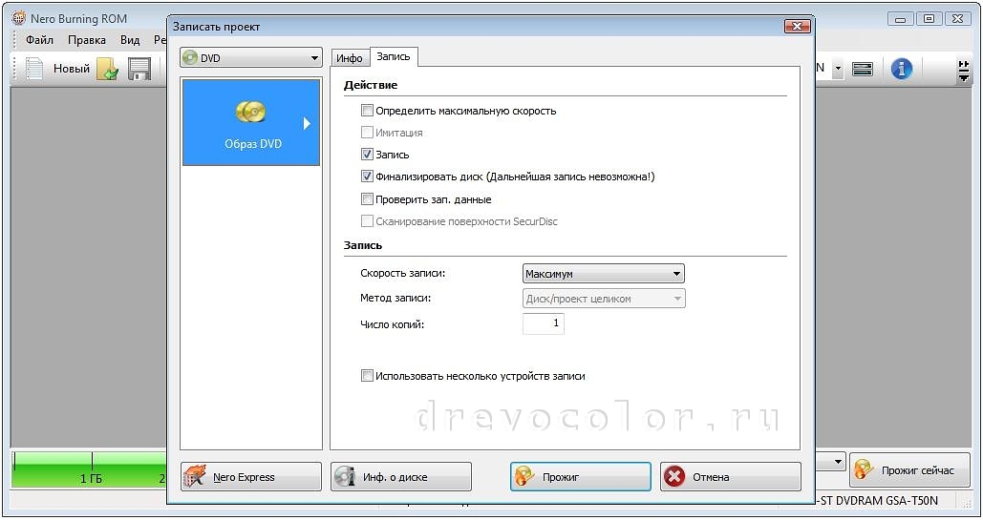Screen dimensions: 983x520
Task: Toggle the Имитация checkbox
Action: click(367, 133)
